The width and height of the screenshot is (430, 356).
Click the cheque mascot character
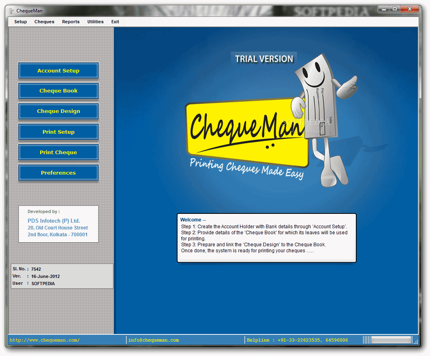[323, 121]
